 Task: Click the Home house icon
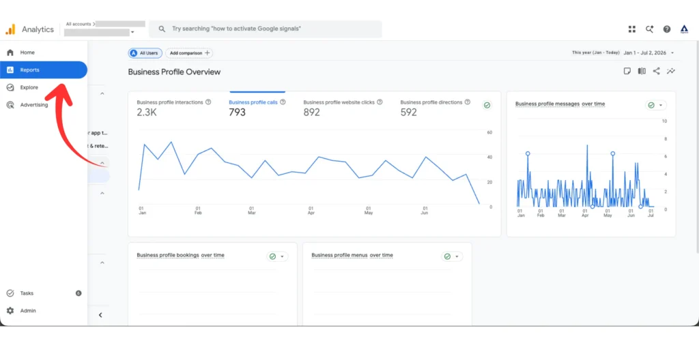click(x=10, y=52)
